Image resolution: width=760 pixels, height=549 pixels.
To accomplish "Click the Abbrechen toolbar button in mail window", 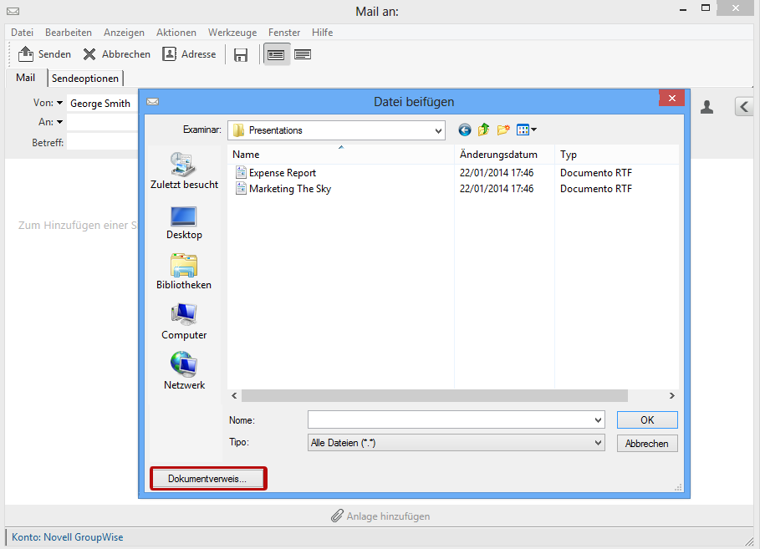I will (x=116, y=54).
